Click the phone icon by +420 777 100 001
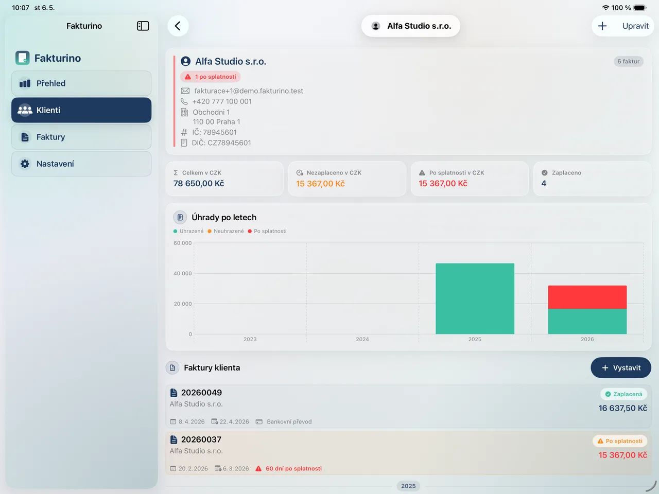Viewport: 659px width, 494px height. (x=184, y=101)
